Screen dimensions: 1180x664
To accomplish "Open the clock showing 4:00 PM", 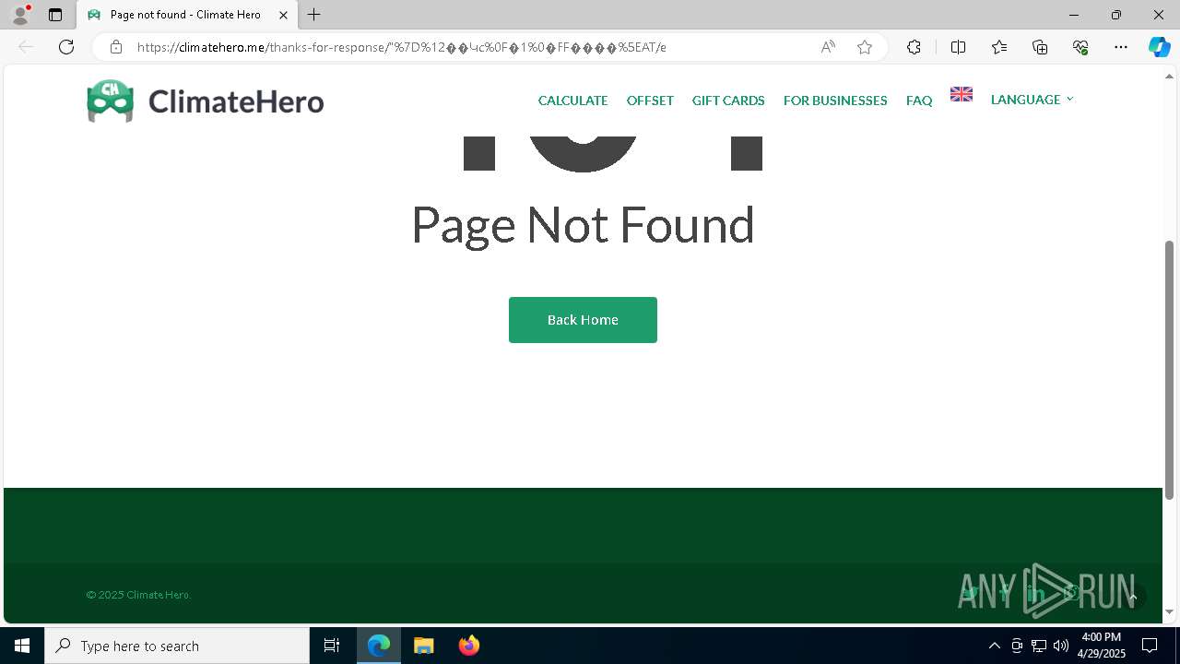I will tap(1102, 645).
